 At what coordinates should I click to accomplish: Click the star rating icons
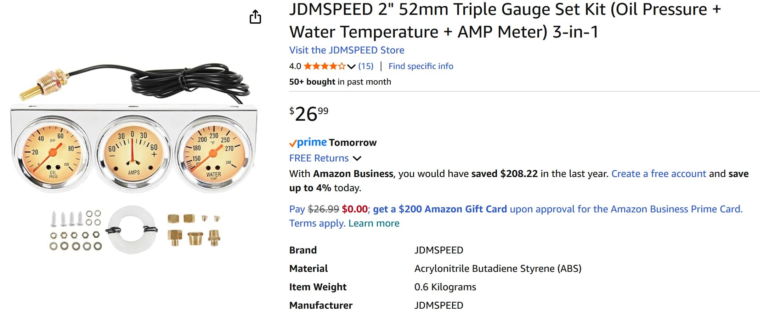324,66
